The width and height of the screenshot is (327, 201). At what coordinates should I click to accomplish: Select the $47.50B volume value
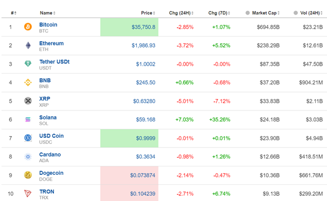(x=313, y=64)
